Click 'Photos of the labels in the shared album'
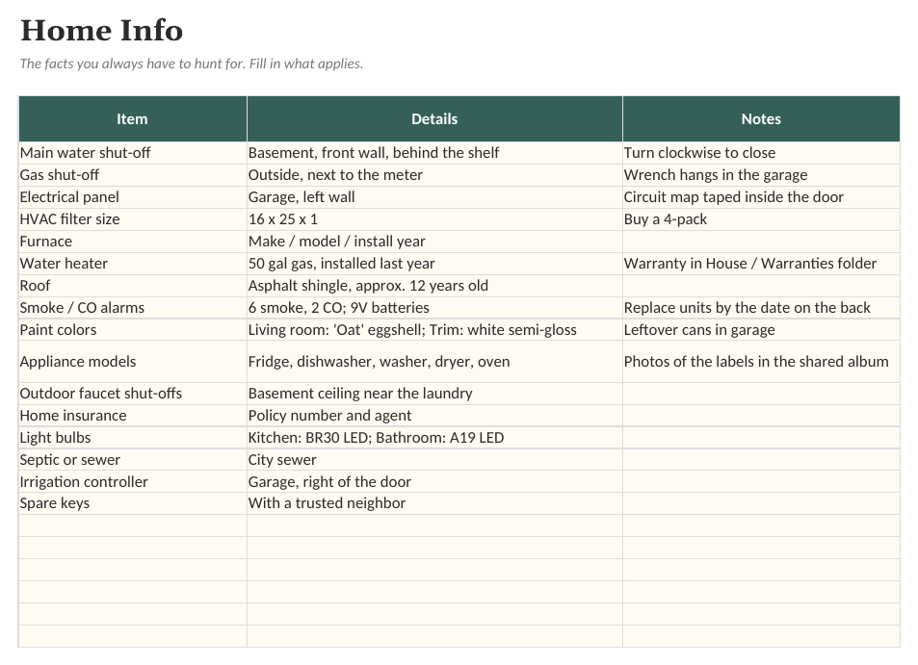918x665 pixels. (x=761, y=362)
